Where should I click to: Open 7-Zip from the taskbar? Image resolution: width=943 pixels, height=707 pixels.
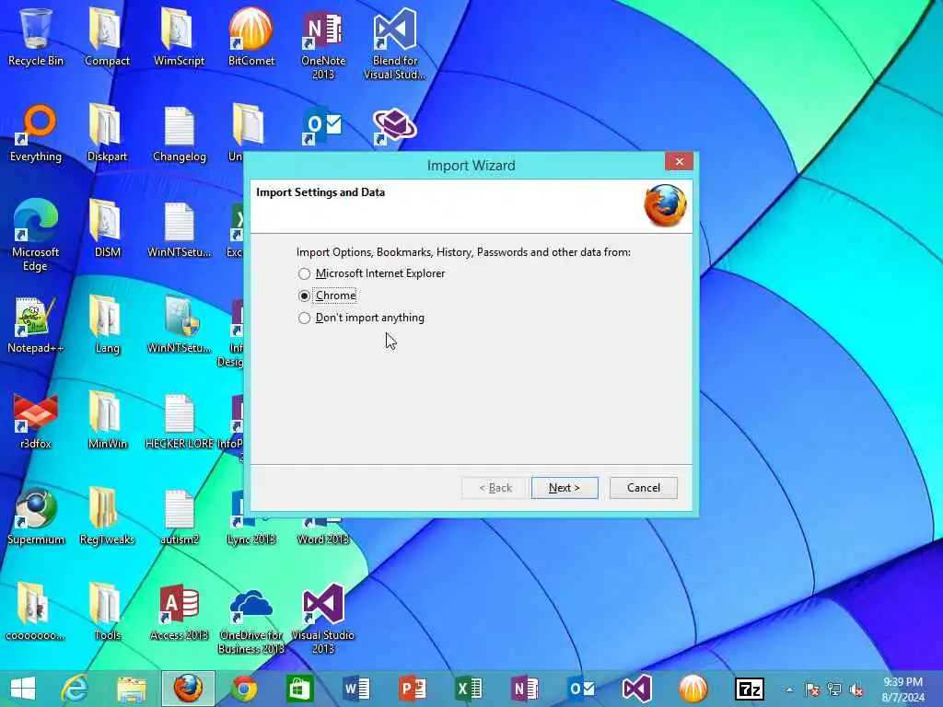click(x=750, y=689)
